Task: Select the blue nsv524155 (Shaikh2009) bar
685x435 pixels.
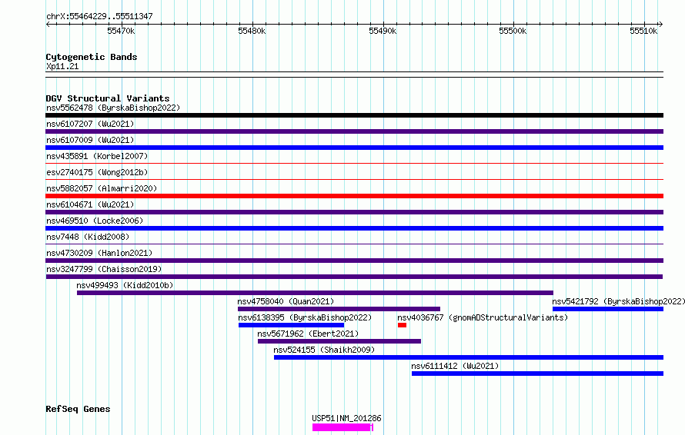Action: tap(469, 357)
